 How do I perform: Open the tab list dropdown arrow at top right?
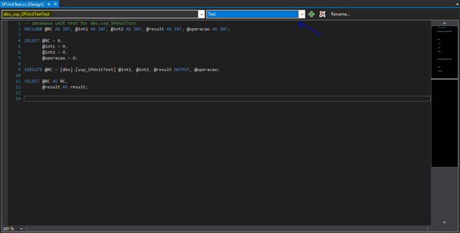click(457, 4)
